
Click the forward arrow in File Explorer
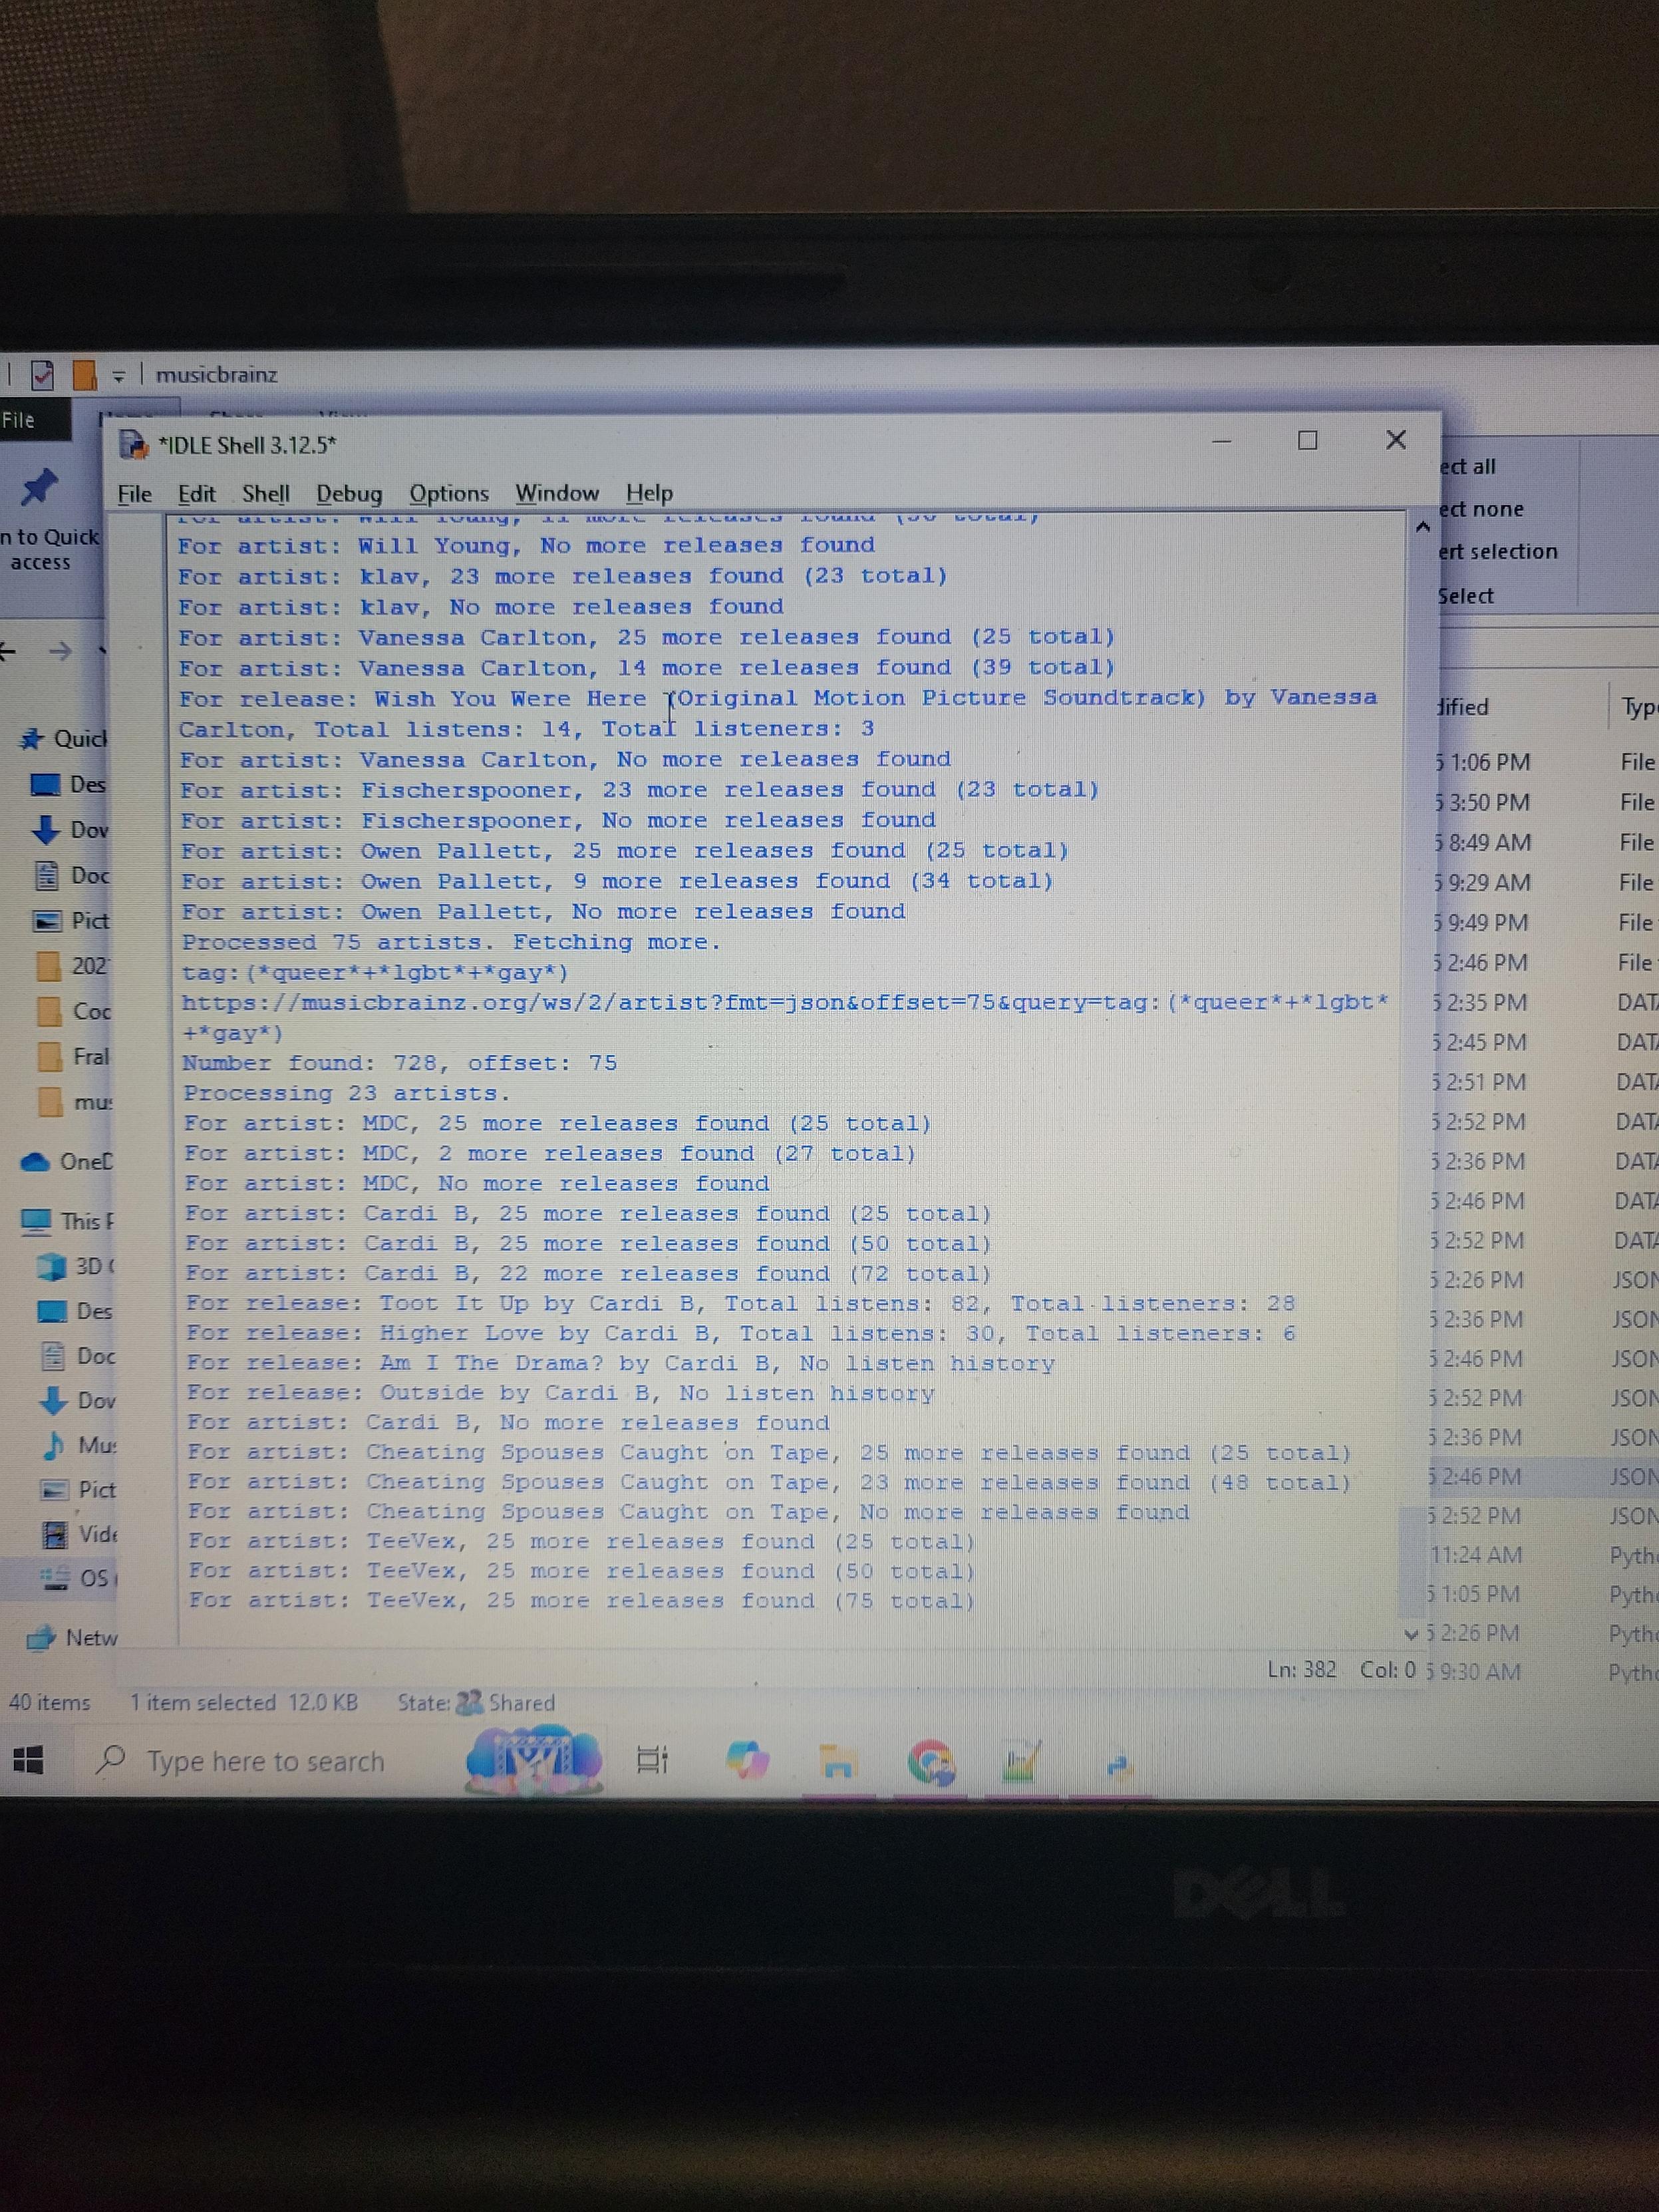pos(60,652)
